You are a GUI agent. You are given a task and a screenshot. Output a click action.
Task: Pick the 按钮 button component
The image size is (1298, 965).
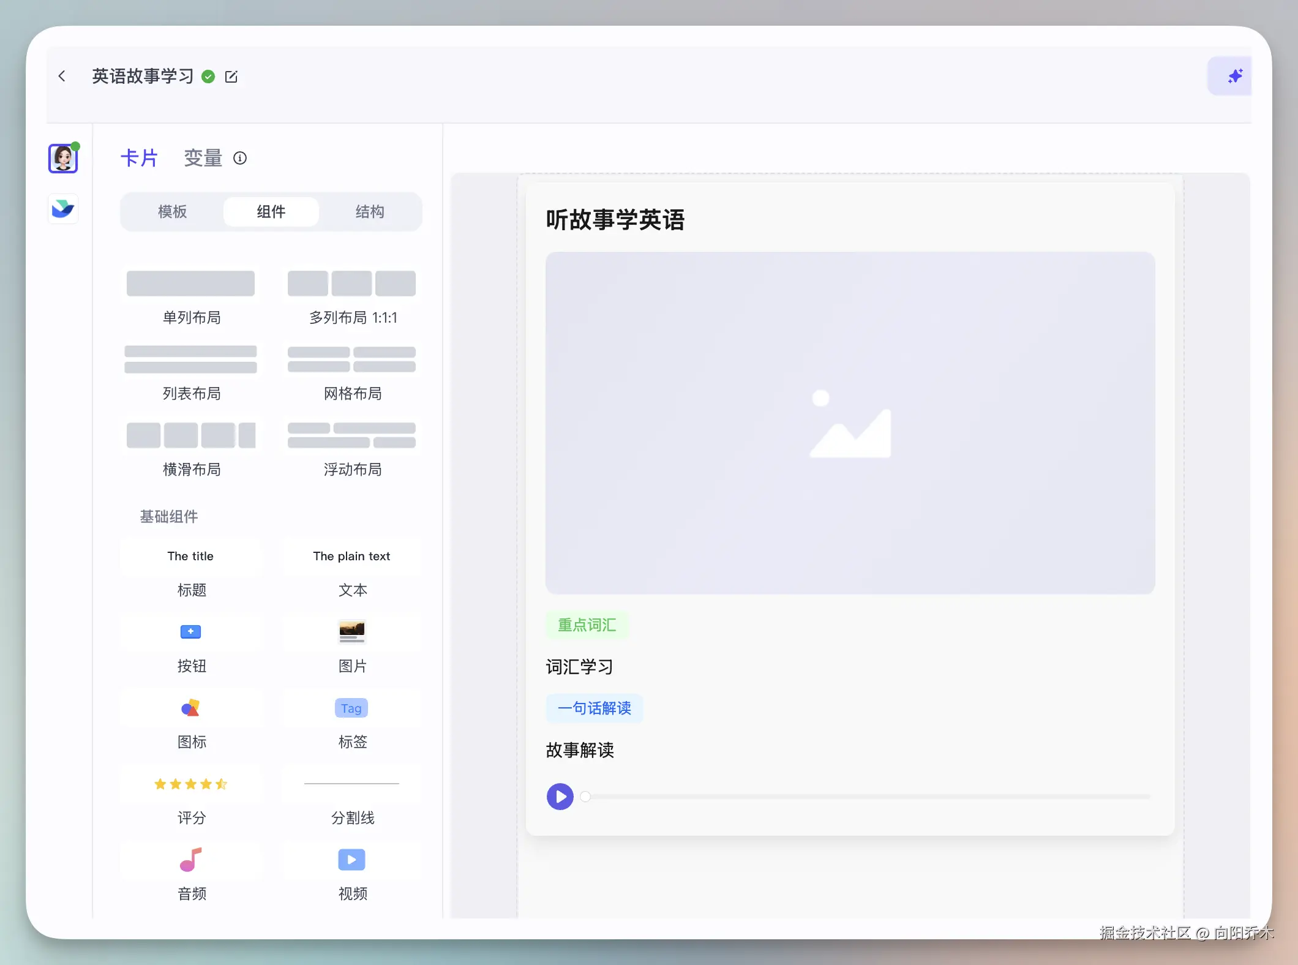pyautogui.click(x=191, y=632)
